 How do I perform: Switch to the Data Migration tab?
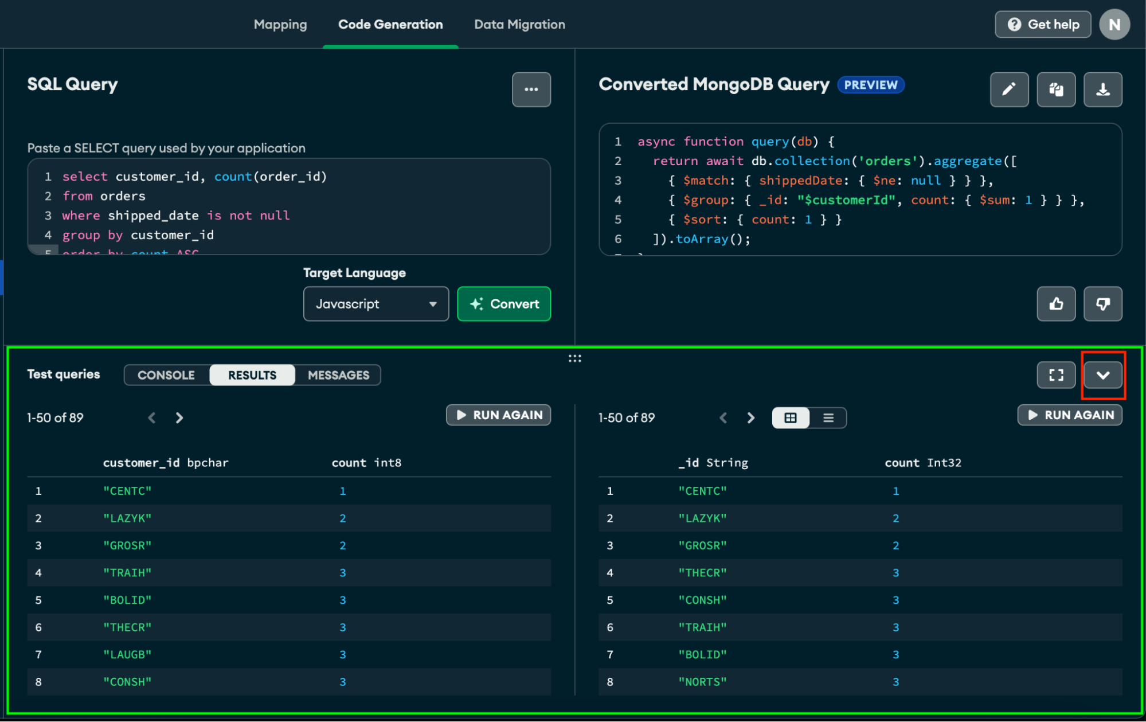point(519,25)
